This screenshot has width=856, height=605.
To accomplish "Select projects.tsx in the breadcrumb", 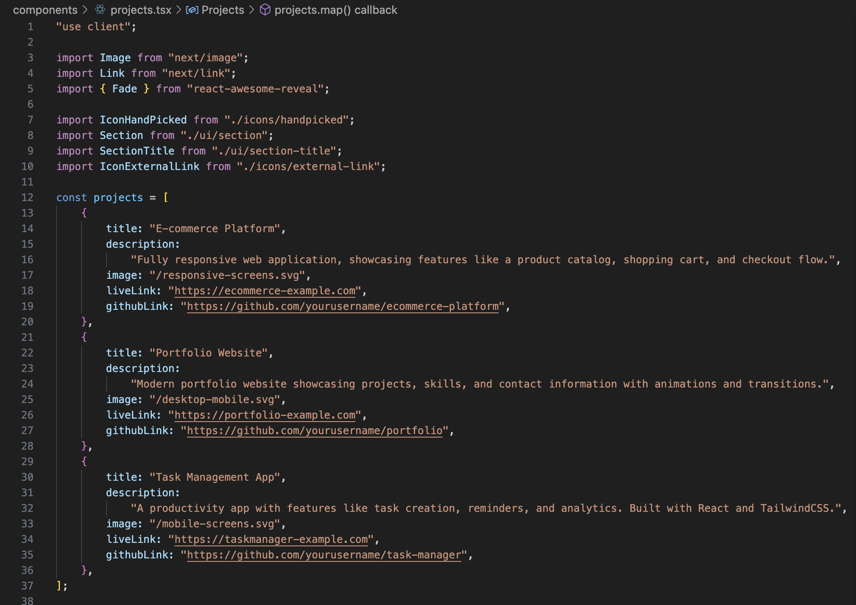I will click(x=141, y=10).
